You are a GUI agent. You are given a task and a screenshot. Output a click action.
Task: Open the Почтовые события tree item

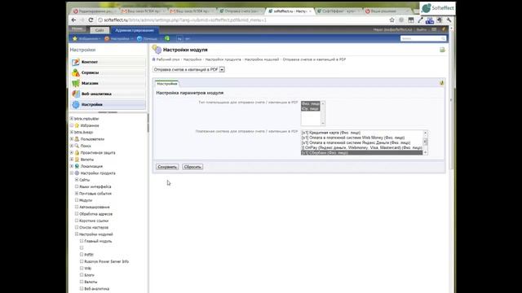tap(95, 194)
